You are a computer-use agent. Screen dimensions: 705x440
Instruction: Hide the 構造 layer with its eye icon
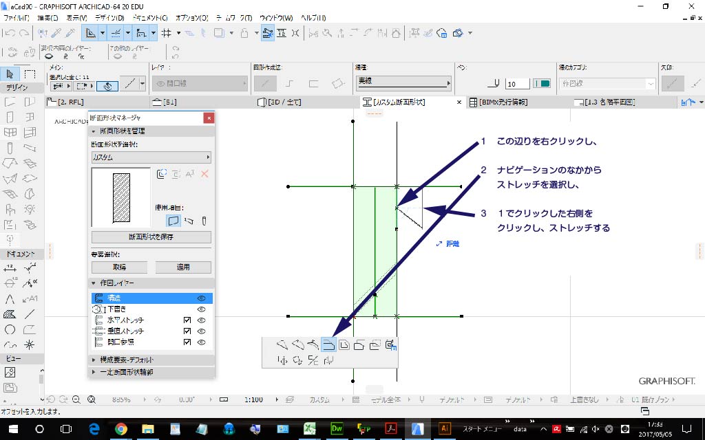click(x=202, y=298)
